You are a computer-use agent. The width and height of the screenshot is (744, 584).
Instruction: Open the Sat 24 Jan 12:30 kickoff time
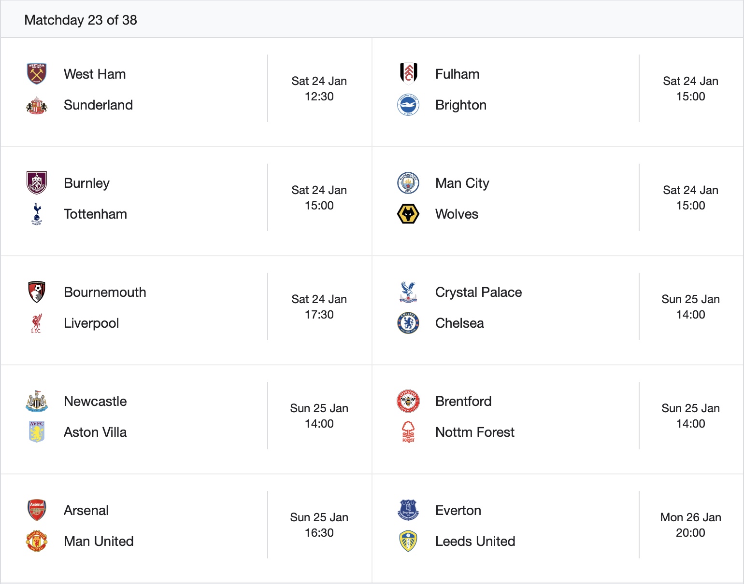pyautogui.click(x=319, y=89)
